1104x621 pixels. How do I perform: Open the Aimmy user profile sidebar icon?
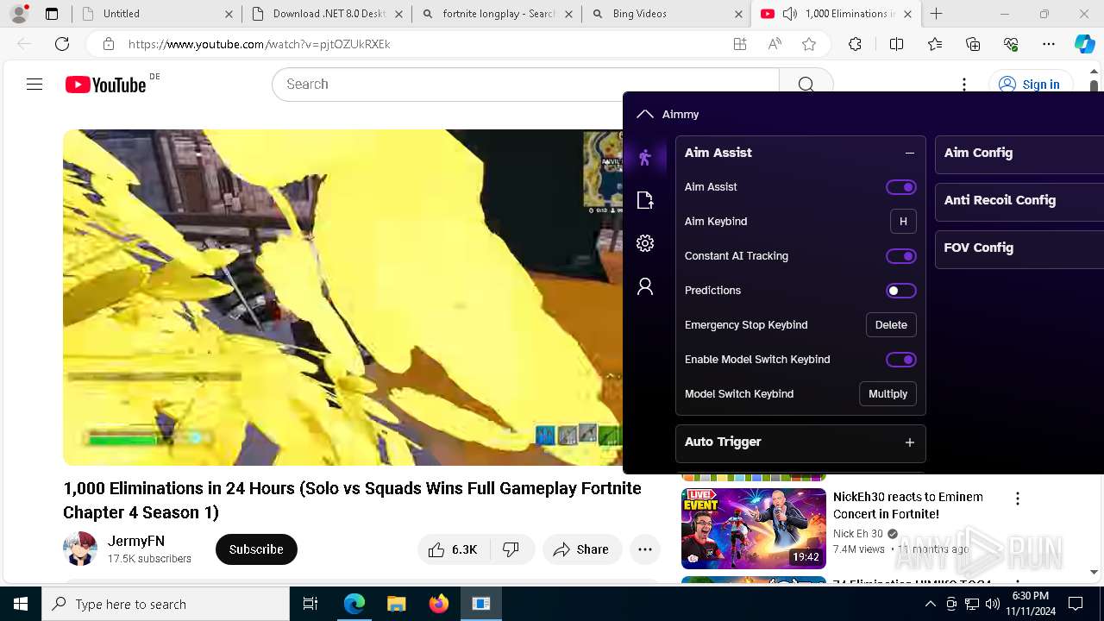pos(645,286)
